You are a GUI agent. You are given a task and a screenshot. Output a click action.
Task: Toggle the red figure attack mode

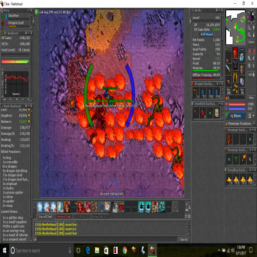click(254, 51)
